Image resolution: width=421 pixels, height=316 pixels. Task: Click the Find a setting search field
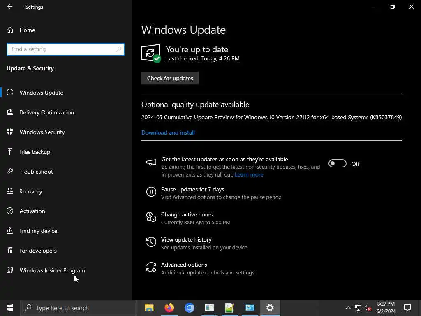tap(65, 49)
